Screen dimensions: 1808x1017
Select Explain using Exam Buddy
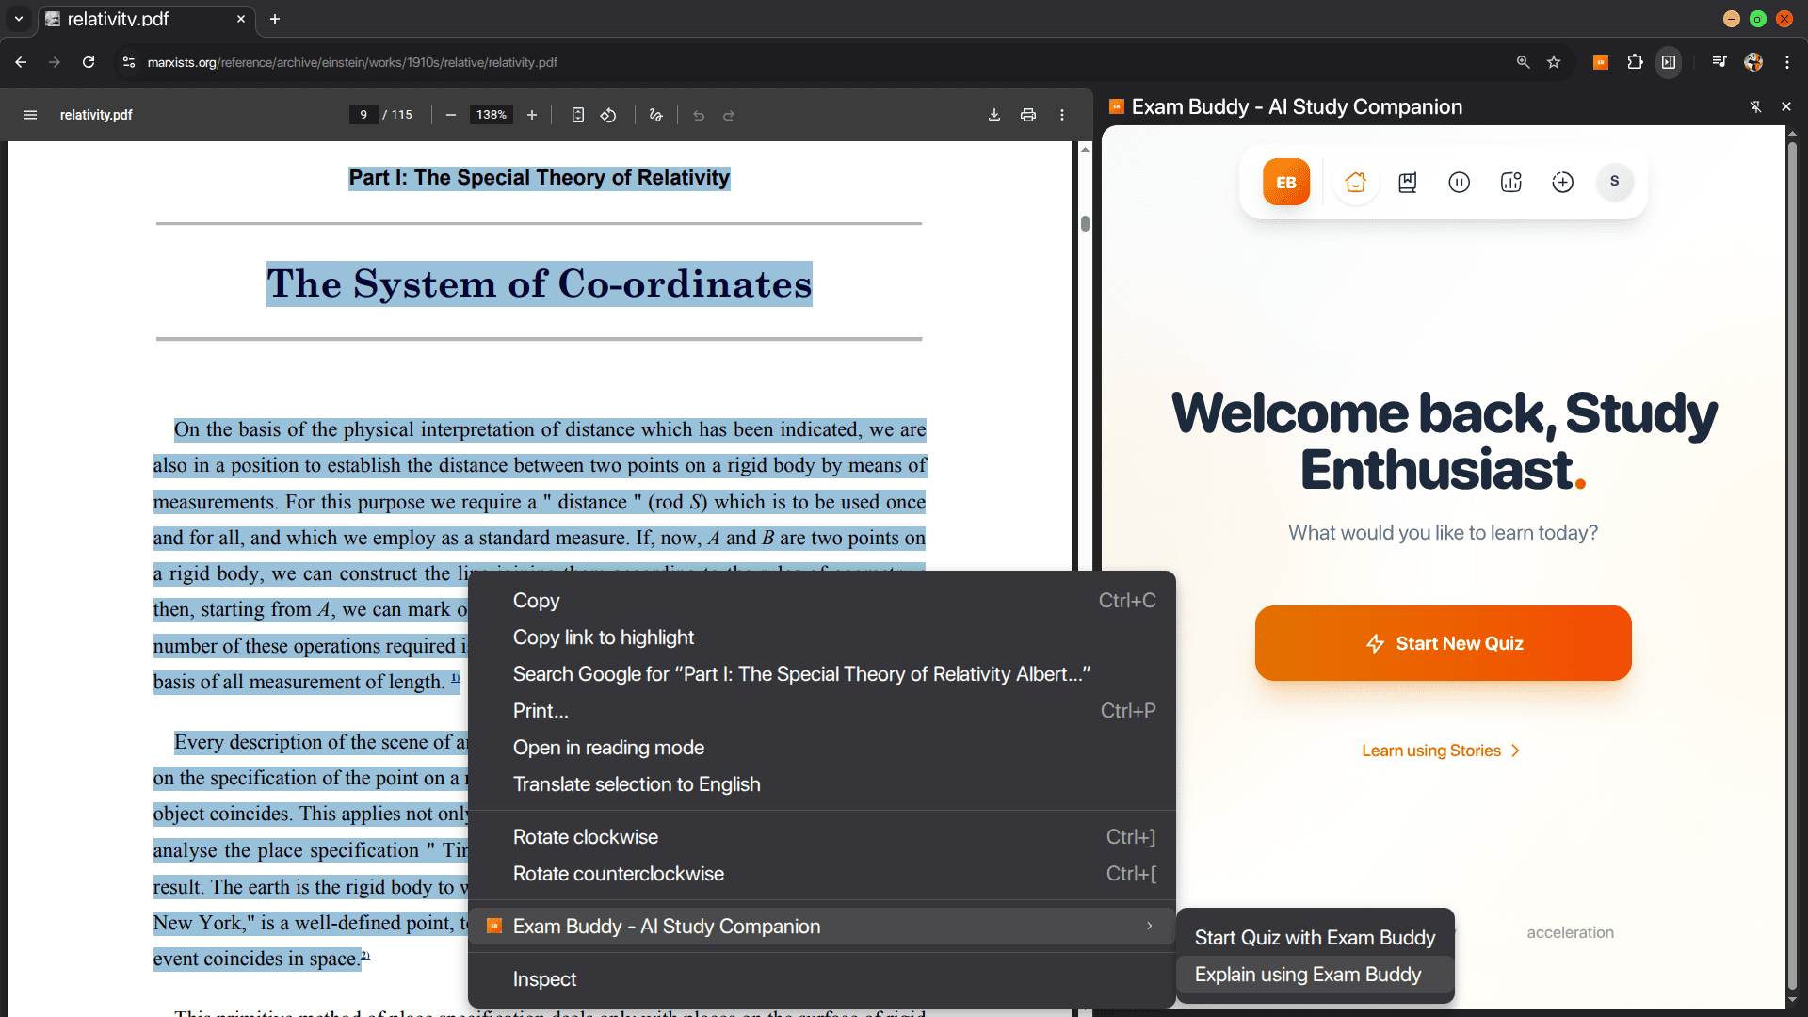tap(1307, 975)
